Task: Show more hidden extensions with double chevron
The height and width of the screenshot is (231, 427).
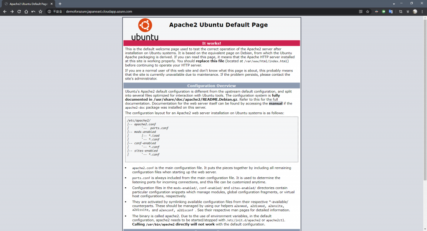Action: point(408,12)
